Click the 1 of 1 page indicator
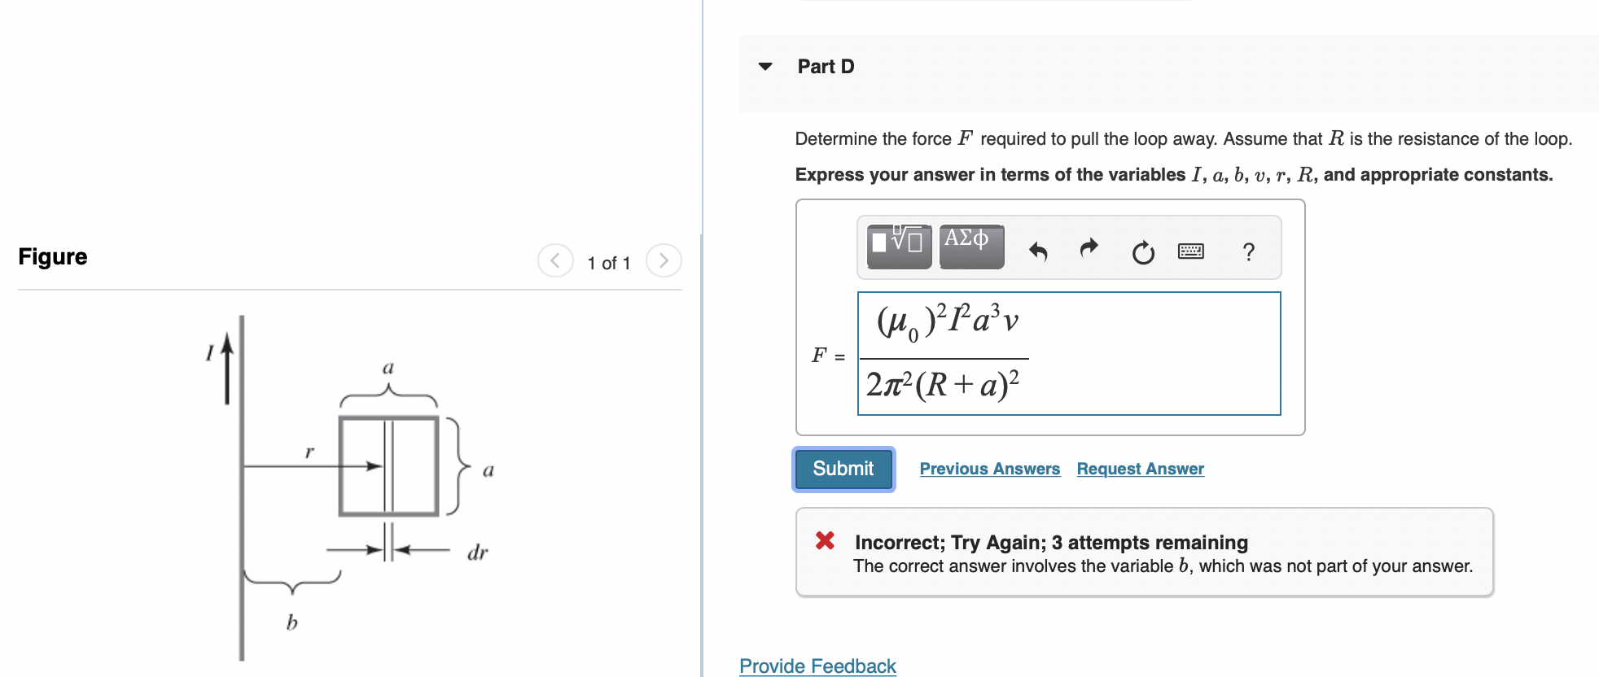This screenshot has height=677, width=1599. [x=608, y=262]
